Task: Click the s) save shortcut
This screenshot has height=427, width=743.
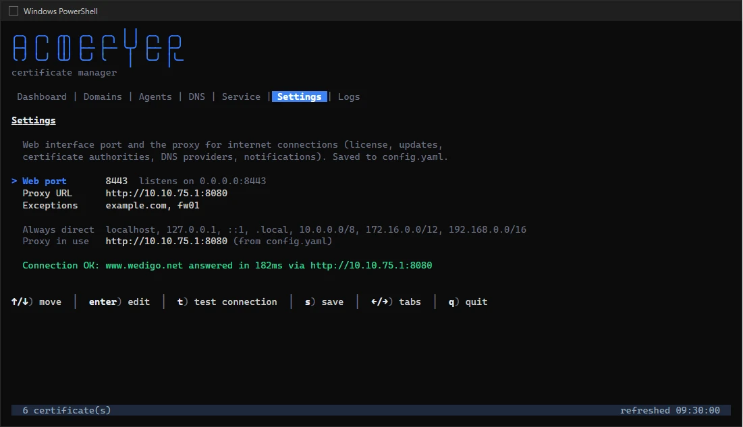Action: coord(324,302)
